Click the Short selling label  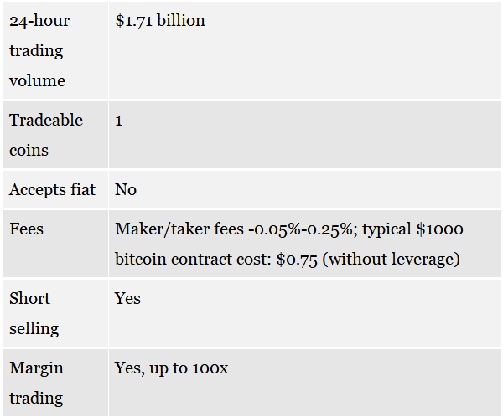(x=34, y=313)
